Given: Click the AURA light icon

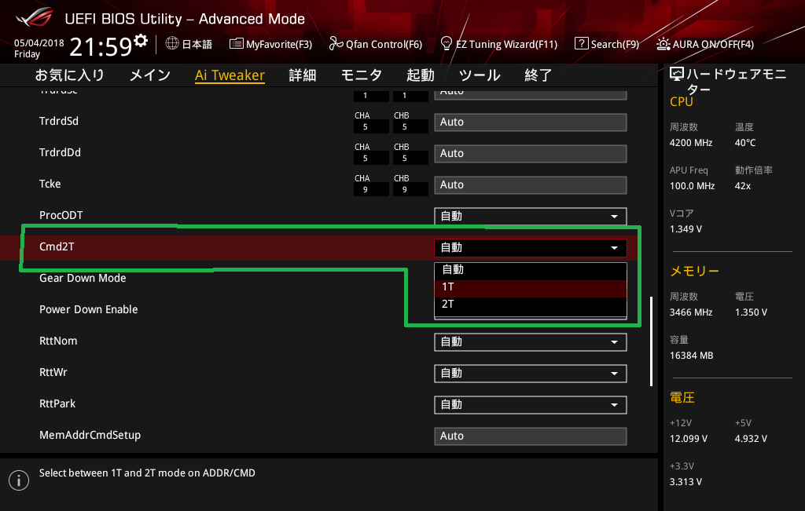Looking at the screenshot, I should (x=663, y=44).
